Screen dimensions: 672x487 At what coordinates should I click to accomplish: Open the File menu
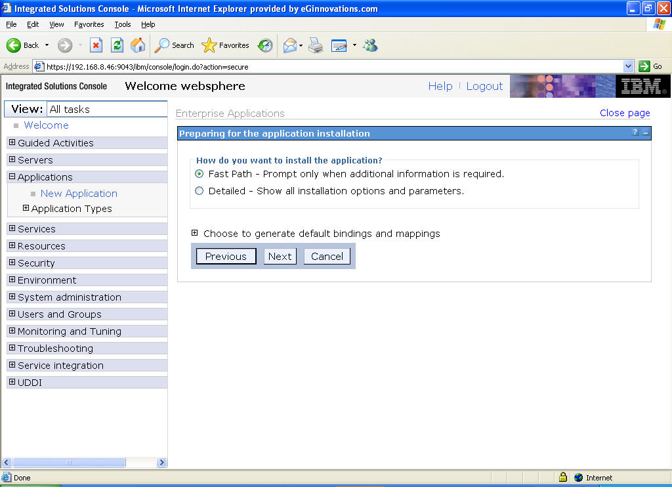tap(11, 24)
